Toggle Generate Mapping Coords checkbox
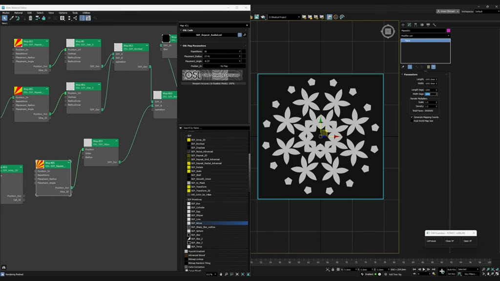The image size is (500, 281). coord(412,117)
